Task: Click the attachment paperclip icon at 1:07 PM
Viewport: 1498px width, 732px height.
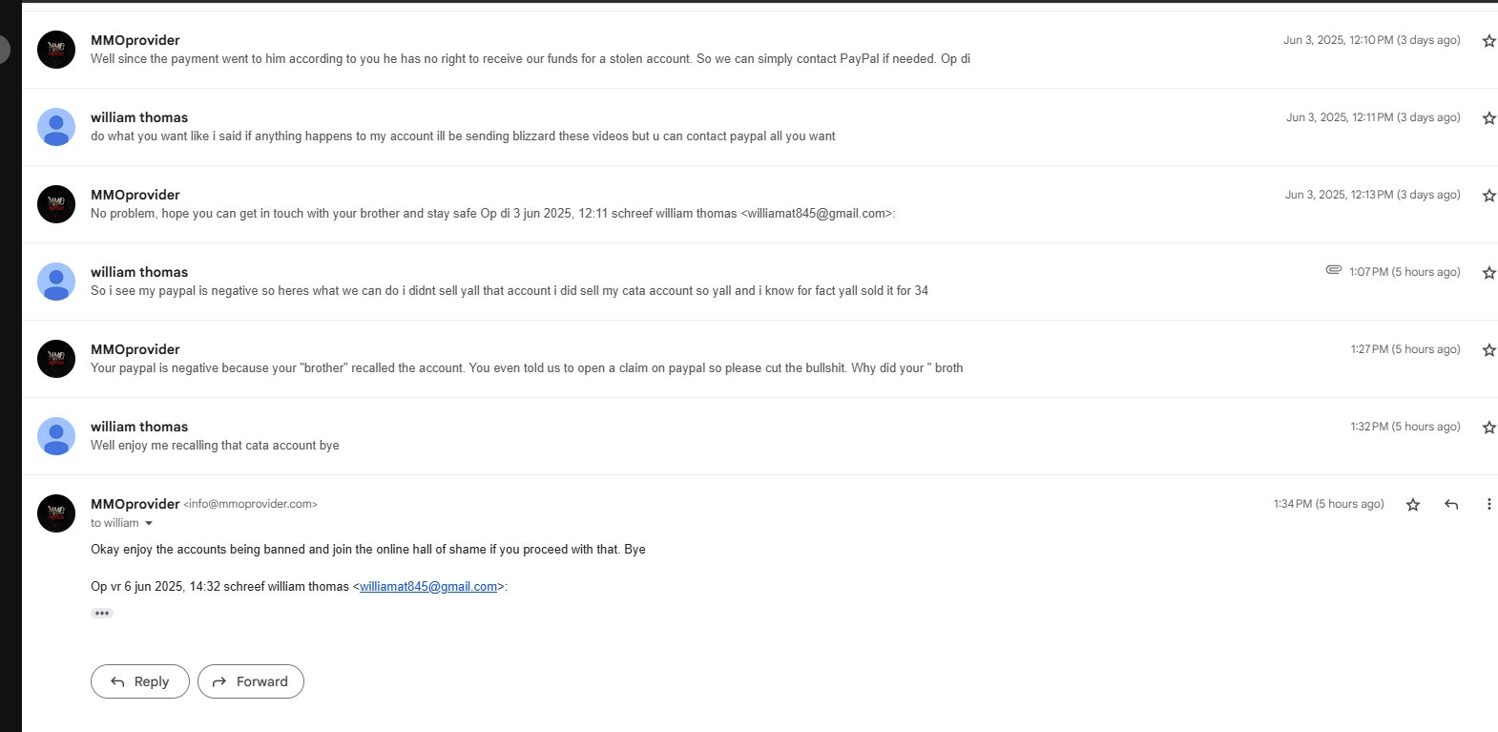Action: pyautogui.click(x=1334, y=270)
